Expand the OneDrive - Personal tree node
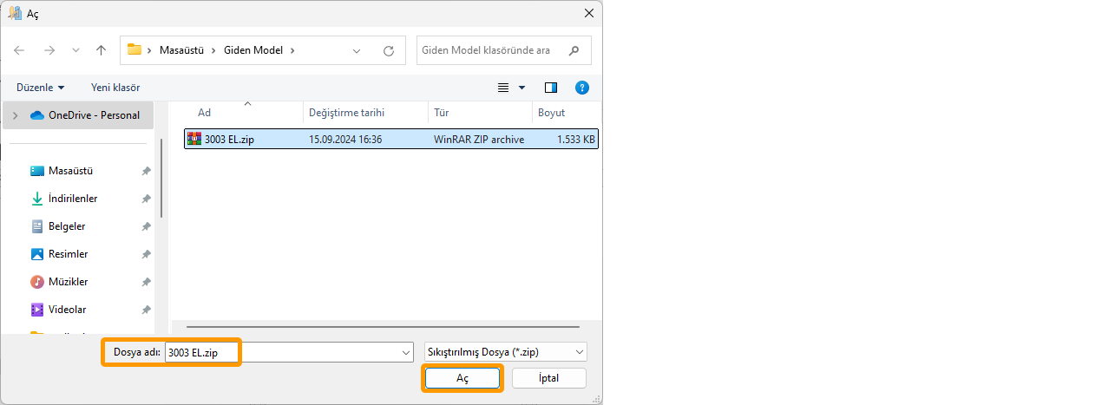Viewport: 1102px width, 405px height. click(x=15, y=114)
